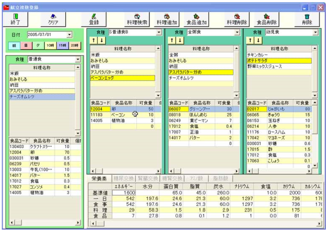Switch to the 糖尿交換 tab
Image resolution: width=328 pixels, height=231 pixels.
(124, 179)
